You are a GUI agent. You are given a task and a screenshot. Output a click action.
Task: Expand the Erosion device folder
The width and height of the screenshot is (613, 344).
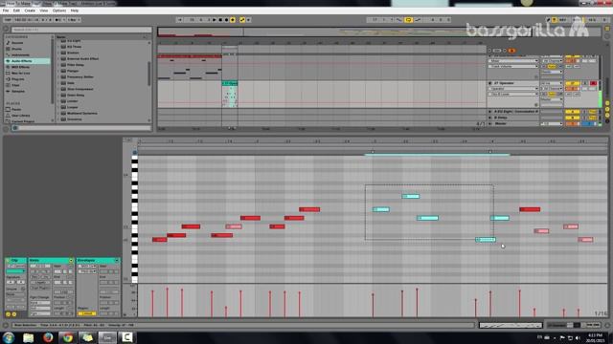[x=58, y=53]
